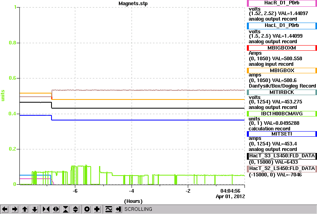Click the (Hours) x-axis label
The image size is (317, 214).
coord(133,201)
